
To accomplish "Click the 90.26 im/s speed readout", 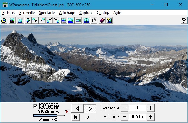I will point(49,111).
